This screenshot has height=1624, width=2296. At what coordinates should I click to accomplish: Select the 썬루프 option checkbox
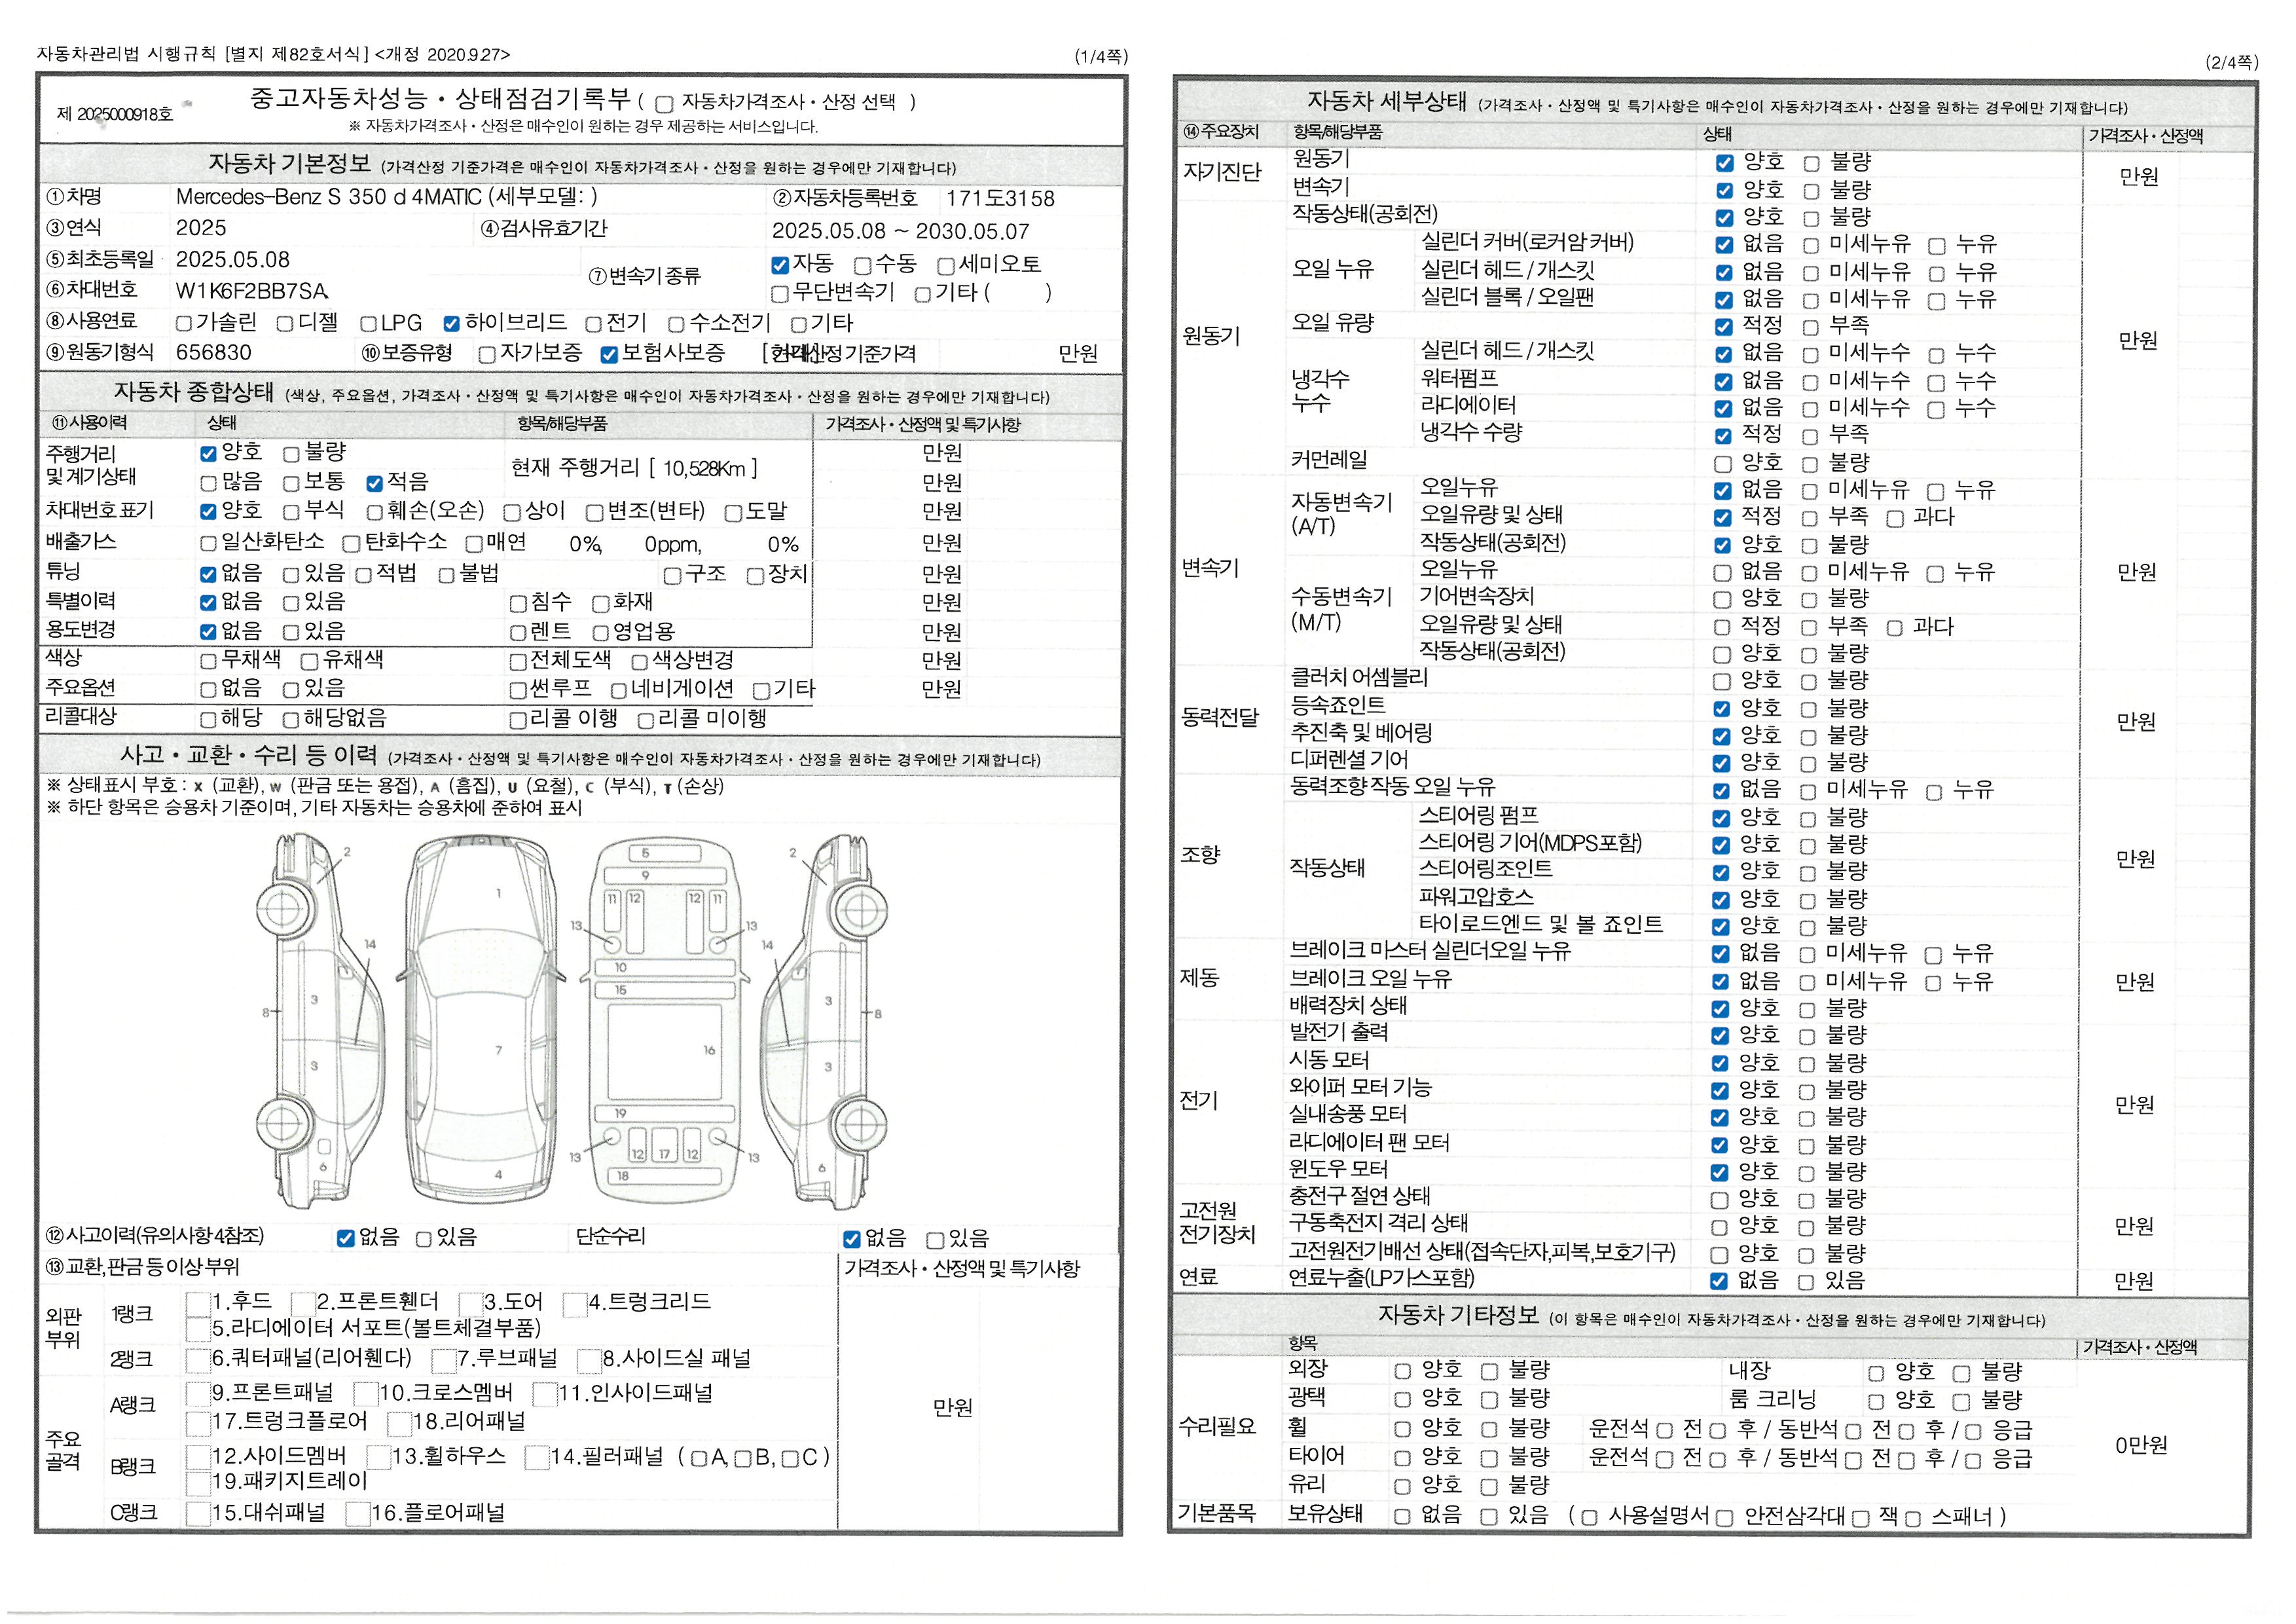coord(518,691)
